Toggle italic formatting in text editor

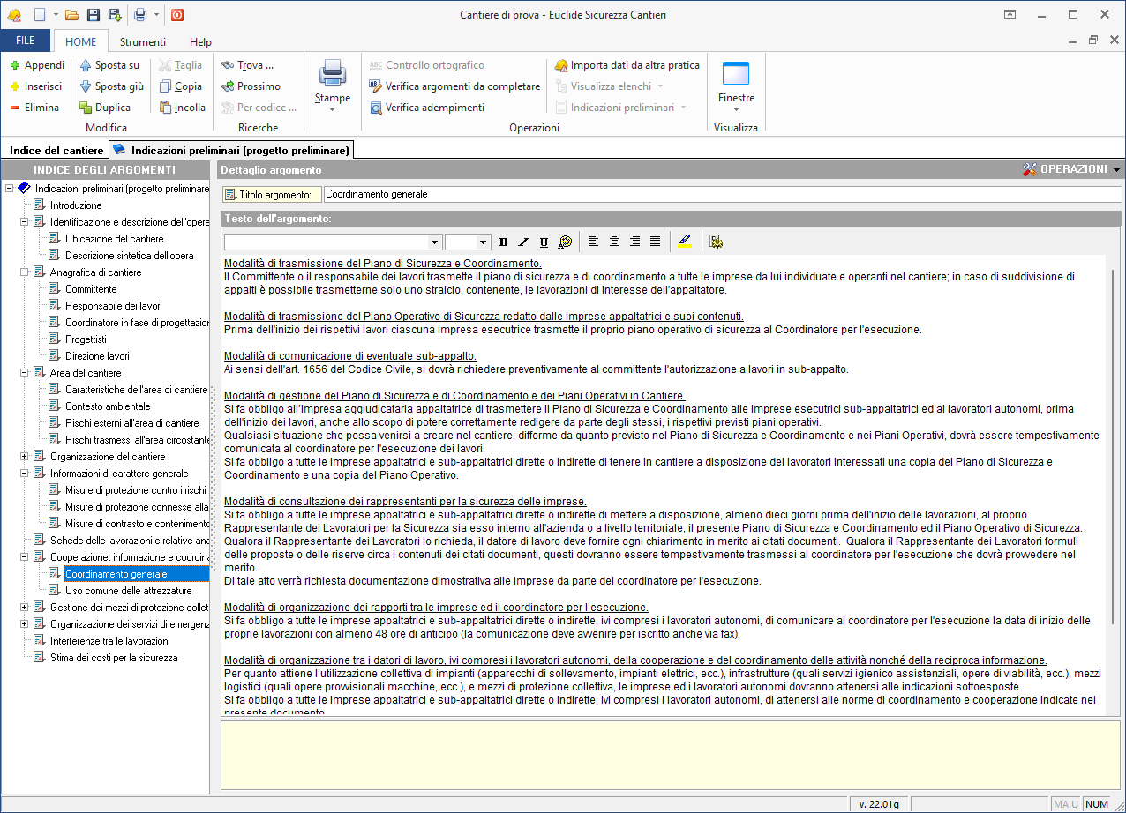pyautogui.click(x=523, y=242)
